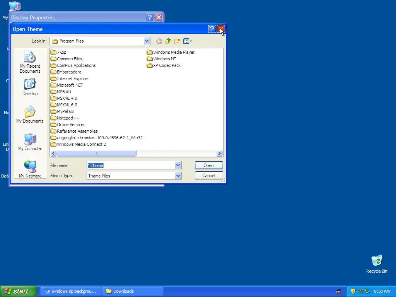Select the Windows NT folder

coord(162,59)
